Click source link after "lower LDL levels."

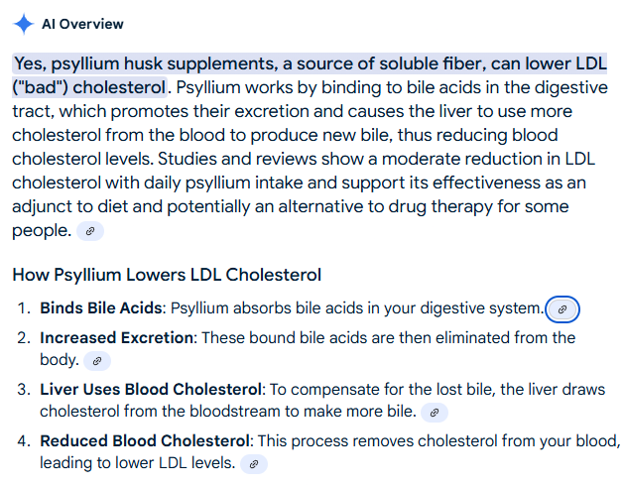[x=254, y=463]
